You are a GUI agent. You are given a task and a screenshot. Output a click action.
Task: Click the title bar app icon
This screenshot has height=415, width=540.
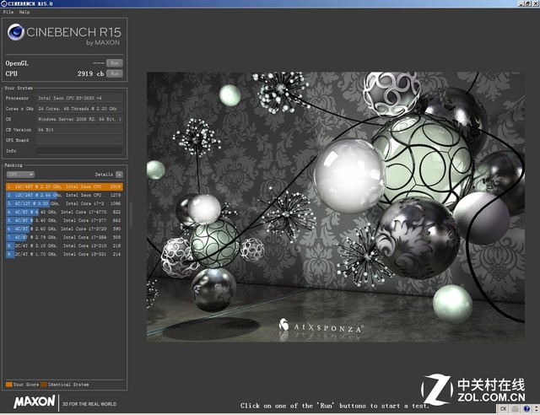3,3
